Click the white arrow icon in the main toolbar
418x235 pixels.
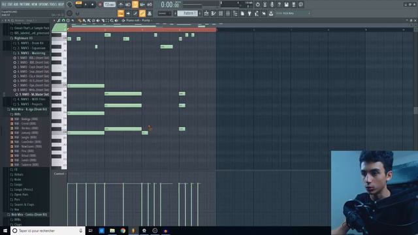pos(128,13)
